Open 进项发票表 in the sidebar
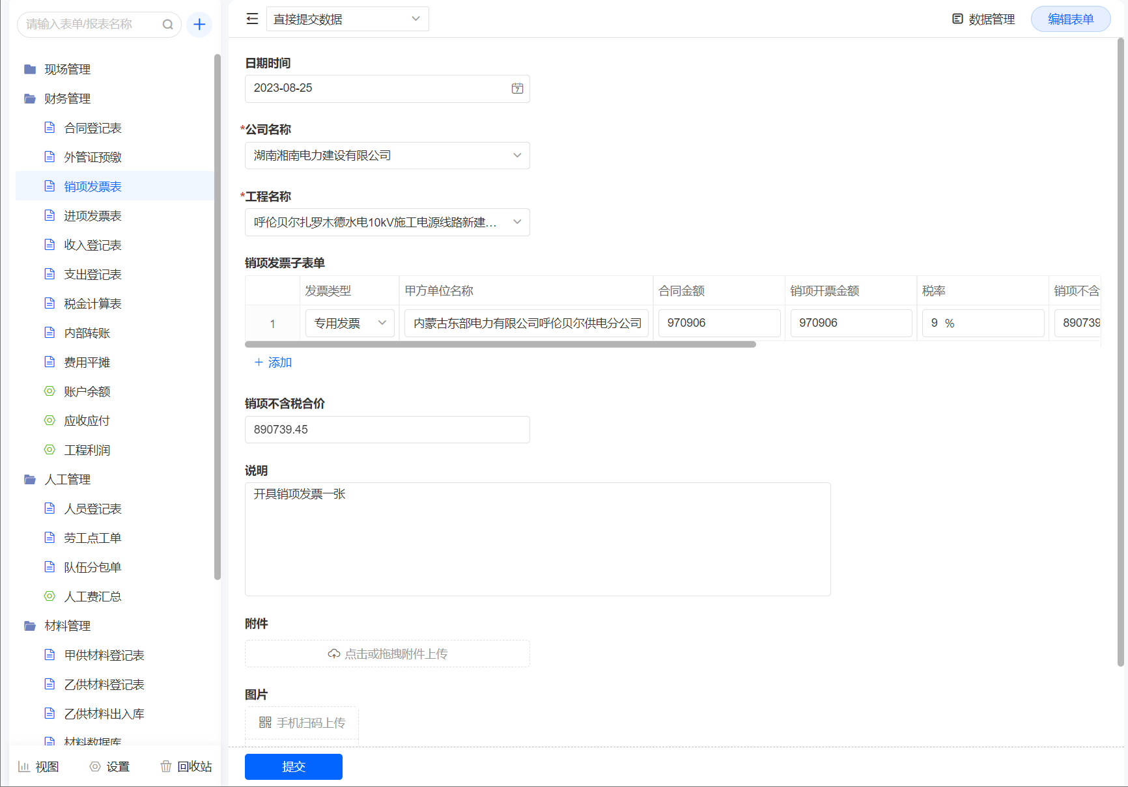Screen dimensions: 1128x787 click(x=92, y=215)
